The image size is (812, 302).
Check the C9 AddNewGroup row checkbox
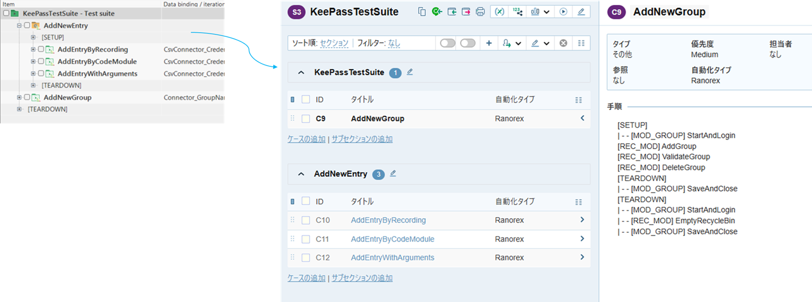[306, 118]
